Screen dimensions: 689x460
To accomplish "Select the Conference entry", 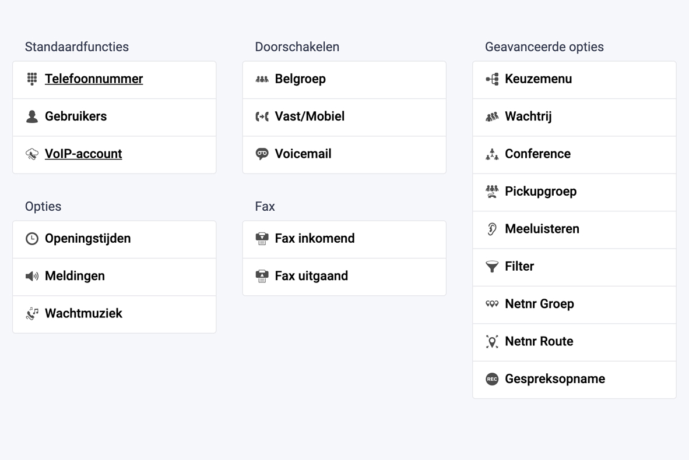I will coord(537,154).
